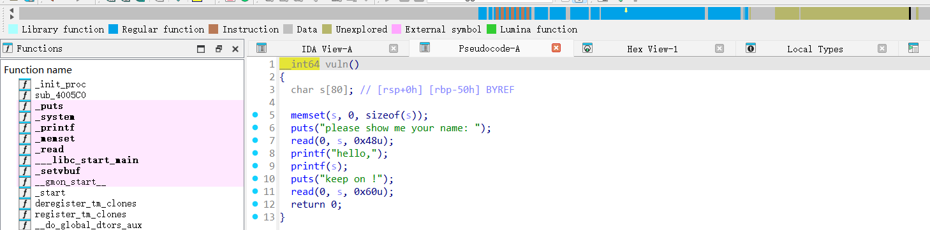The width and height of the screenshot is (930, 230).
Task: Close the Pseudocode-A tab
Action: pos(556,48)
